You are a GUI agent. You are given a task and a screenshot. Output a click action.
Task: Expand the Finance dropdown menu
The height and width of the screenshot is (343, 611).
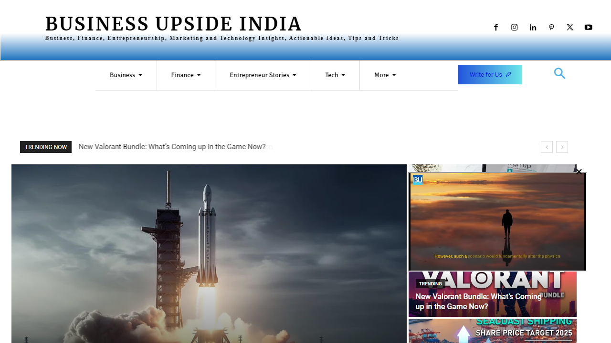[x=186, y=75]
